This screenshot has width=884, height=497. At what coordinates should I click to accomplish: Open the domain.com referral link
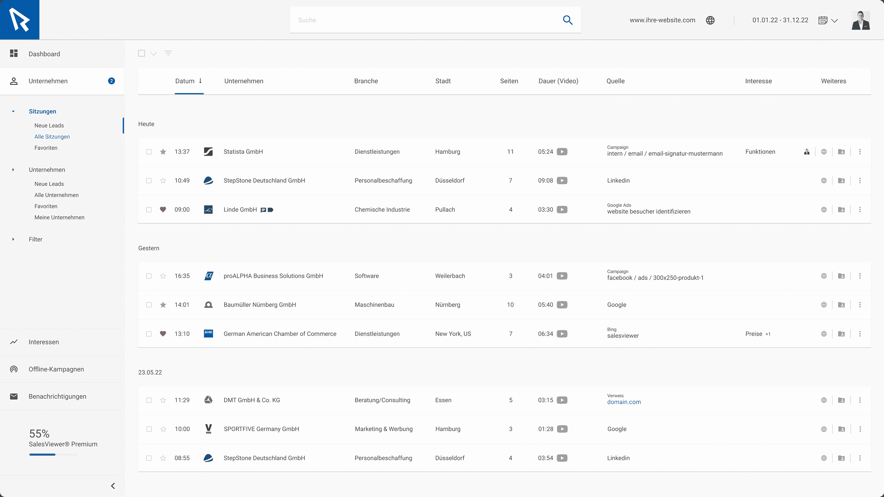[x=624, y=402]
